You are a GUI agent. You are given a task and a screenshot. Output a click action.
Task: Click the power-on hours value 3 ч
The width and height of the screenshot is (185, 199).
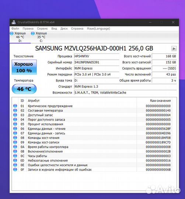click(164, 80)
